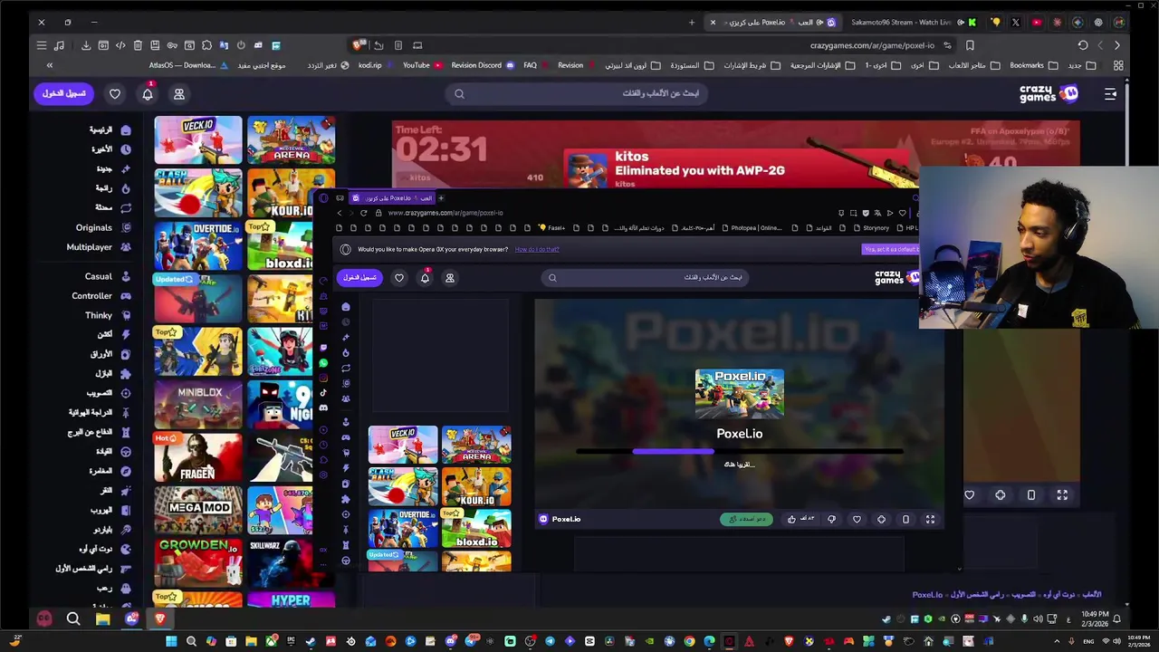Click TikTok icon in Opera GX sidebar
This screenshot has width=1159, height=652.
(x=323, y=393)
